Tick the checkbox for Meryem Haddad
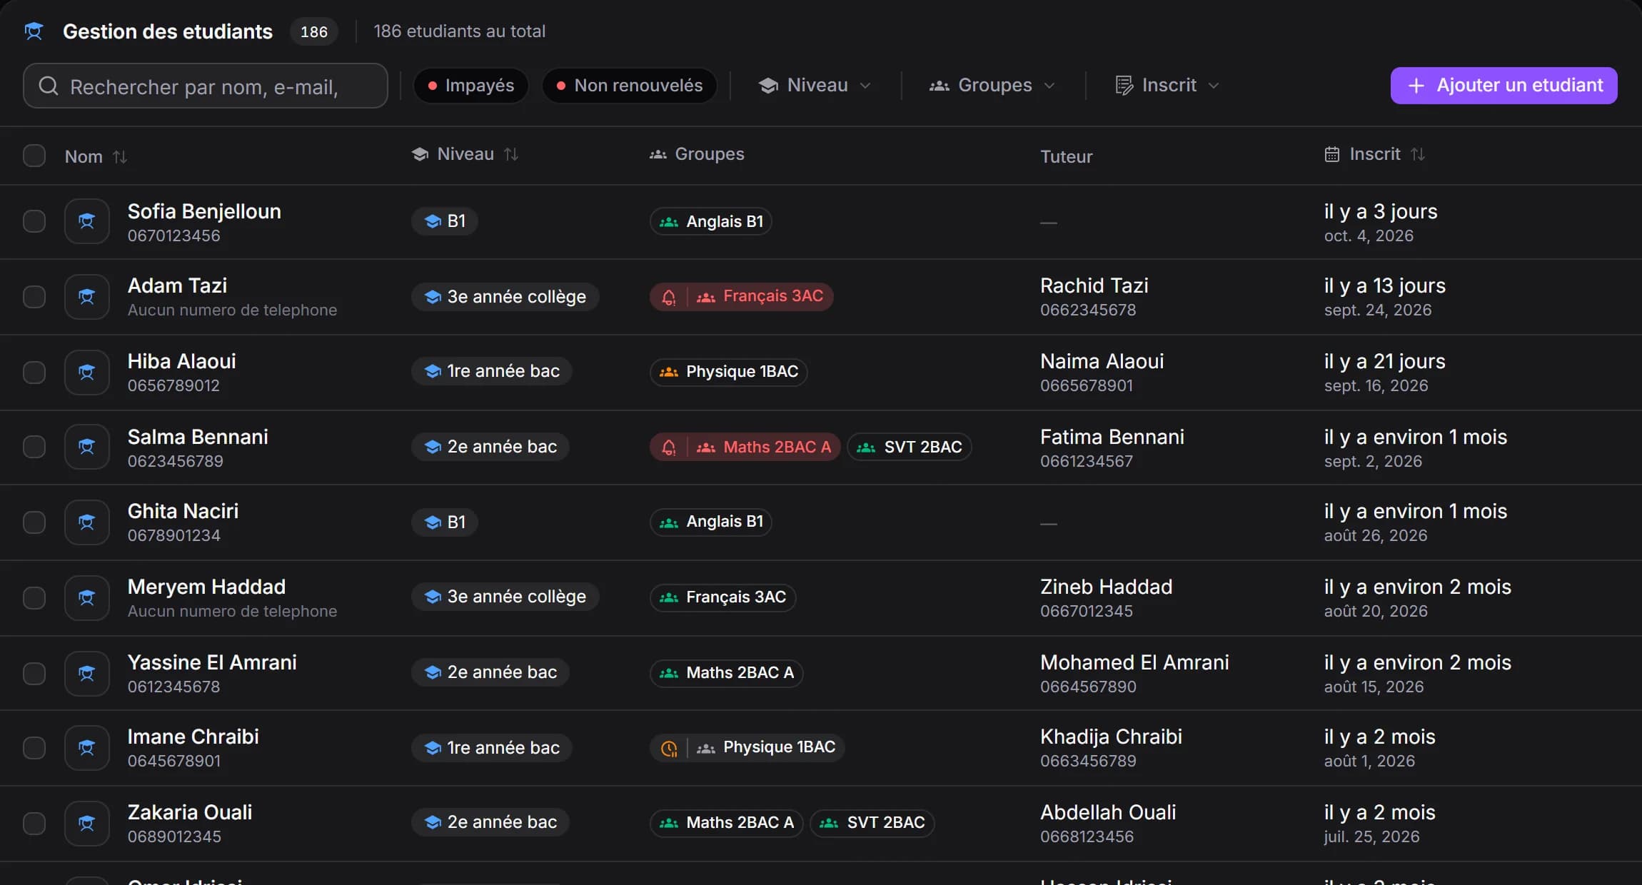1642x885 pixels. coord(34,597)
